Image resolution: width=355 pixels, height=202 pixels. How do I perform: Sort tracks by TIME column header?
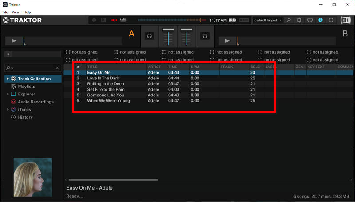click(x=178, y=67)
